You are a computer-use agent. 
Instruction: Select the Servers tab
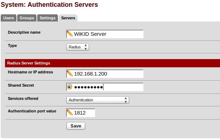click(68, 18)
